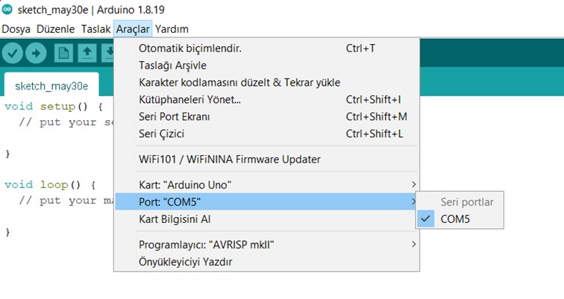Image resolution: width=564 pixels, height=299 pixels.
Task: Open the Yardım menu
Action: [172, 29]
